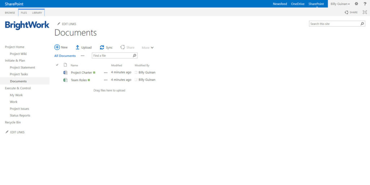Switch to the Library ribbon tab
Viewport: 370px width, 185px height.
tap(37, 13)
